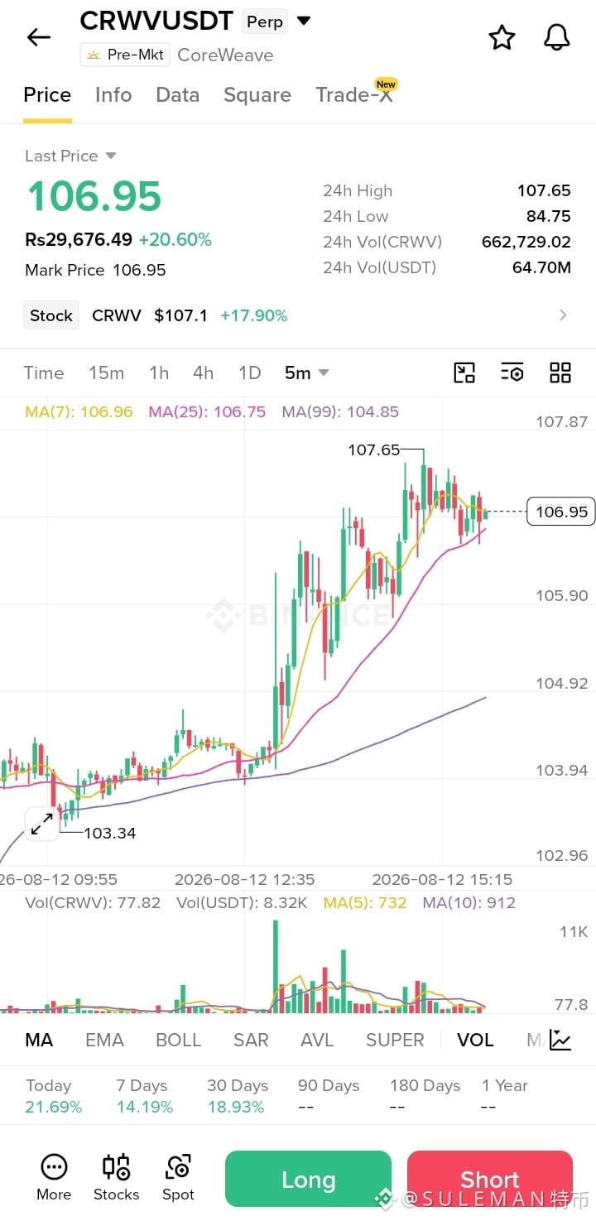Open the CRWV stock details chevron
The image size is (596, 1221).
coord(563,315)
